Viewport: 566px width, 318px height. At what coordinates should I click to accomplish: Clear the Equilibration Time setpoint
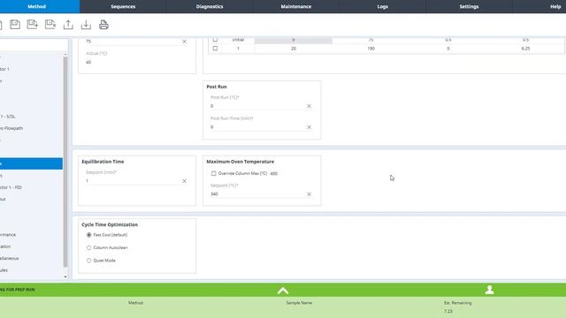pyautogui.click(x=185, y=181)
